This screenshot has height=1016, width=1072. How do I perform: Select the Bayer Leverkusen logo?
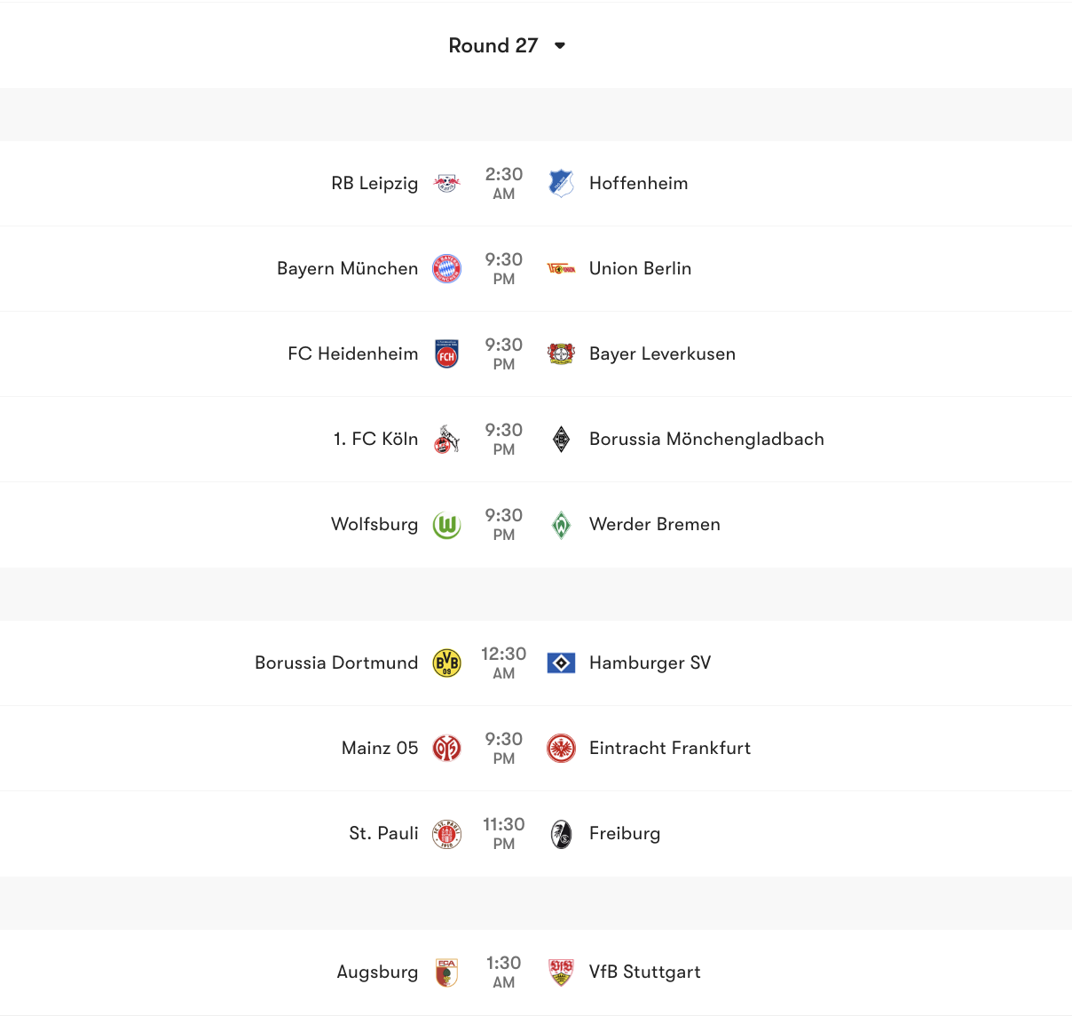pos(562,353)
